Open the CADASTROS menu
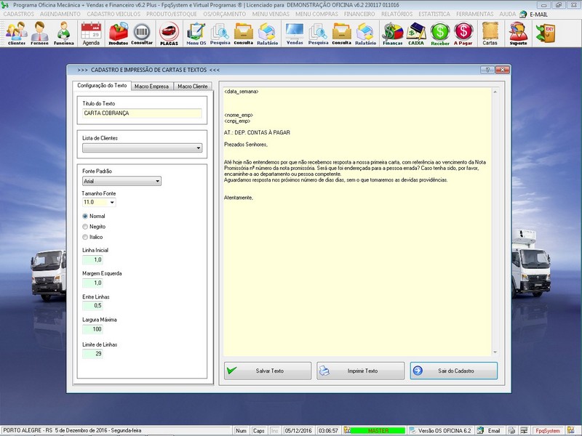Image resolution: width=582 pixels, height=436 pixels. 19,14
